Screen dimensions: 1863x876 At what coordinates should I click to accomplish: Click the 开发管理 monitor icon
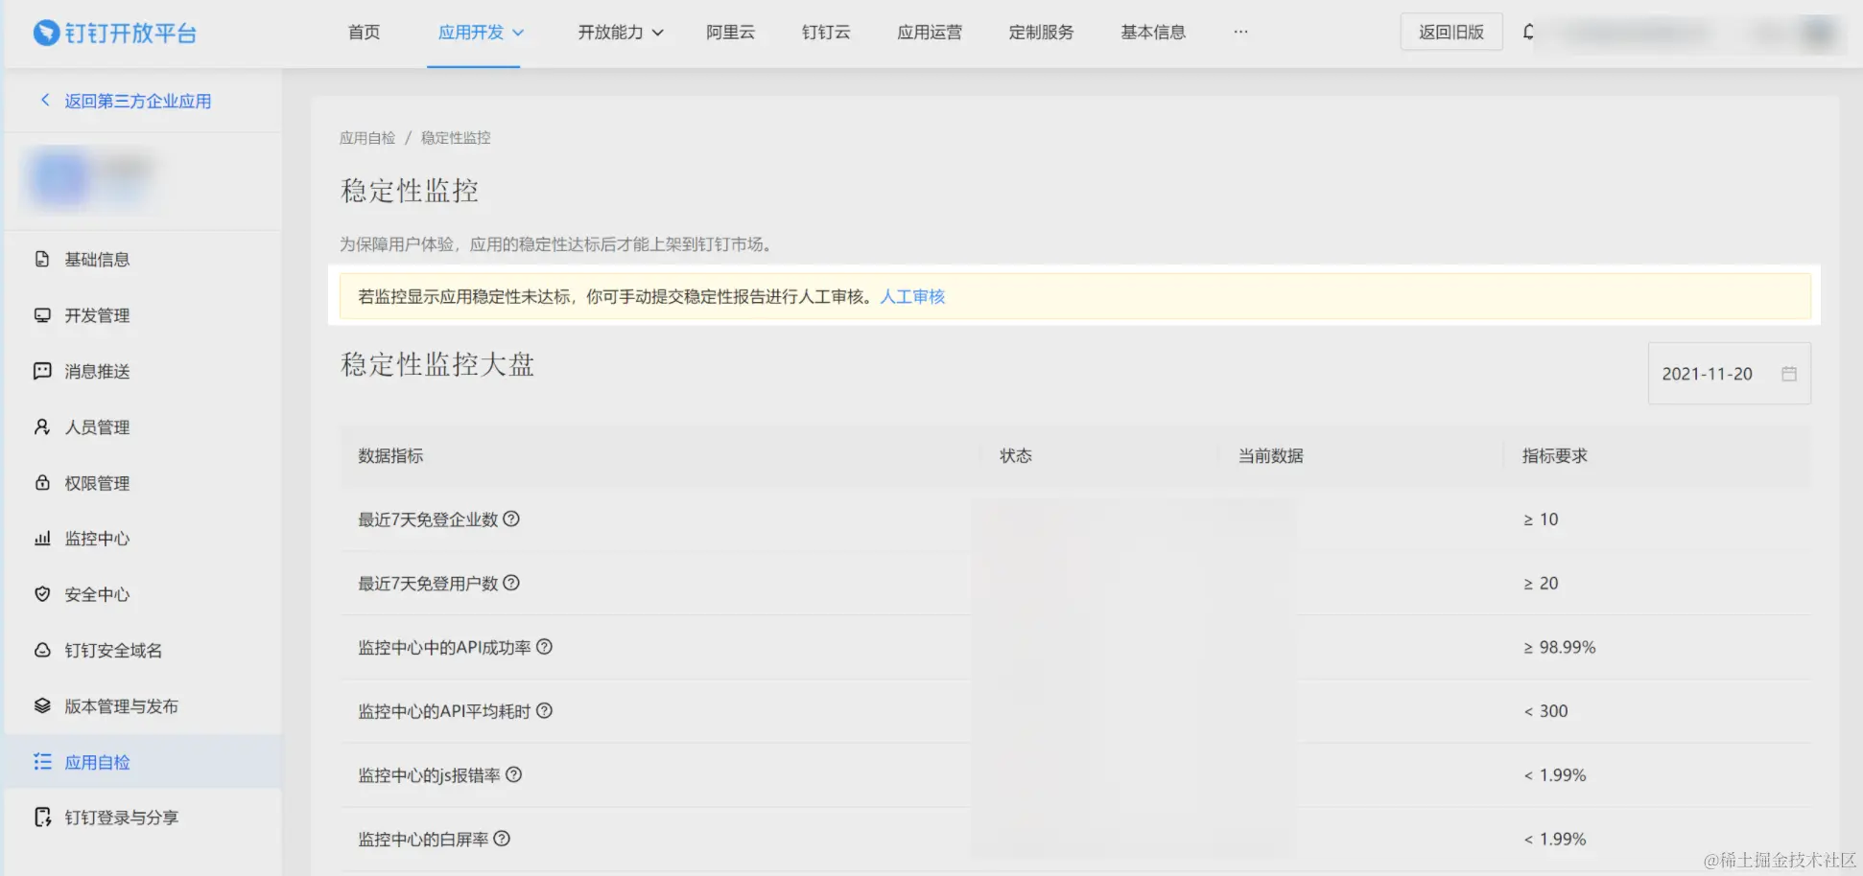point(42,315)
